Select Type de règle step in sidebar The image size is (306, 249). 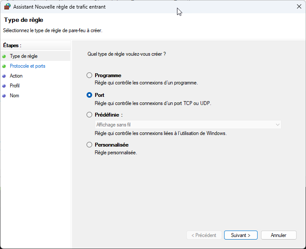[24, 56]
